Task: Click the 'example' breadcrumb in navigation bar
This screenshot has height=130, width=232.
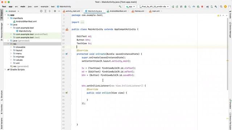Action: tap(44, 6)
